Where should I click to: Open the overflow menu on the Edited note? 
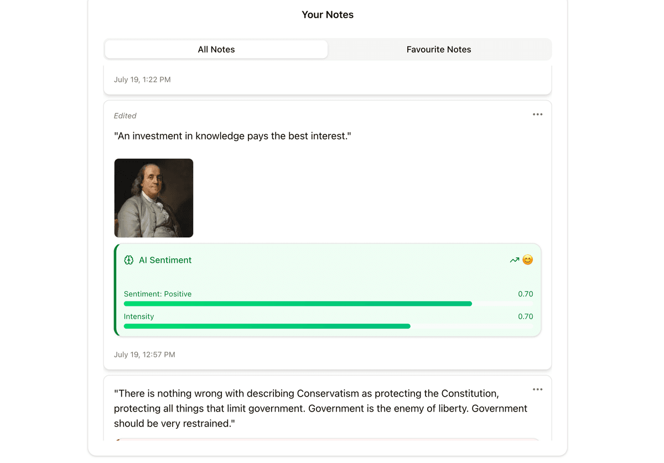(537, 114)
